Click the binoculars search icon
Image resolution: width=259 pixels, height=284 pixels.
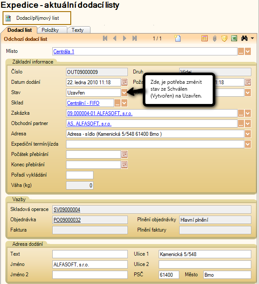245,39
